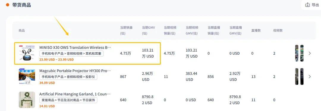The image size is (321, 111).
Task: Open Magcubic row's first video thumbnail
Action: (297, 77)
